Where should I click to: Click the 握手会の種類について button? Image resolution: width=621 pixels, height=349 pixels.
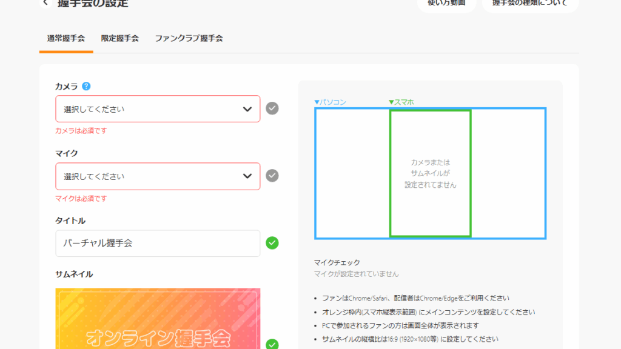529,4
